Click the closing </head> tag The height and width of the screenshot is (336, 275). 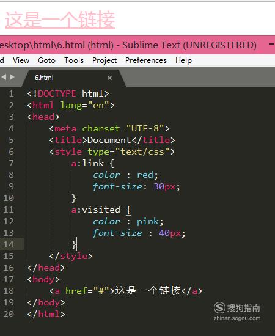(x=46, y=268)
